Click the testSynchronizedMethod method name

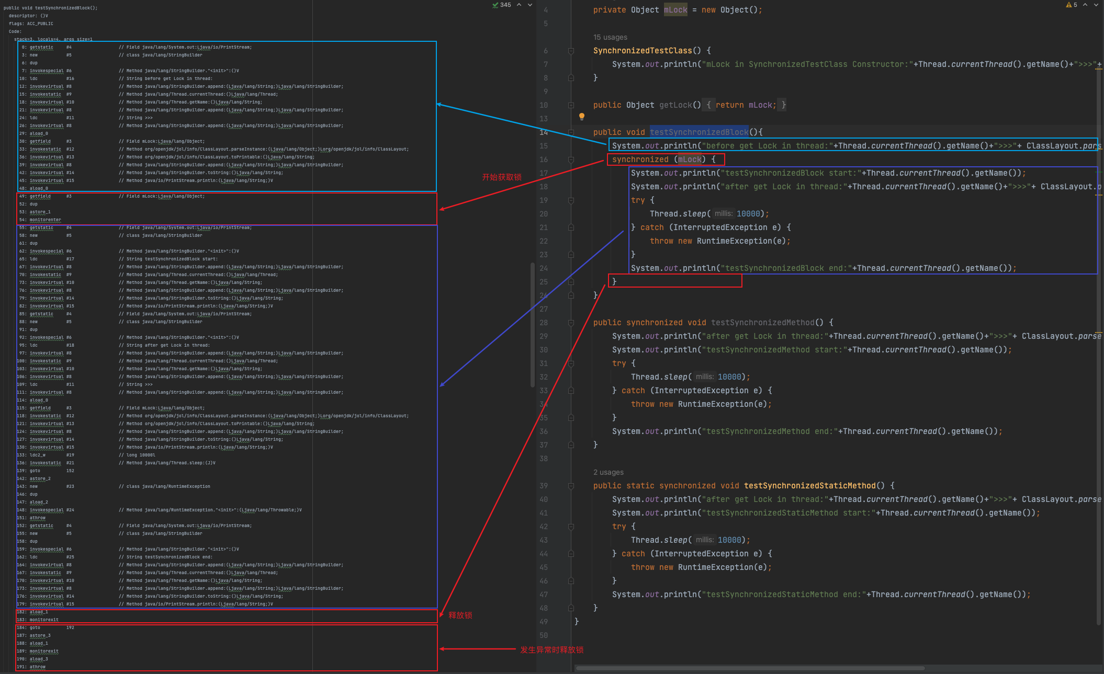tap(762, 323)
